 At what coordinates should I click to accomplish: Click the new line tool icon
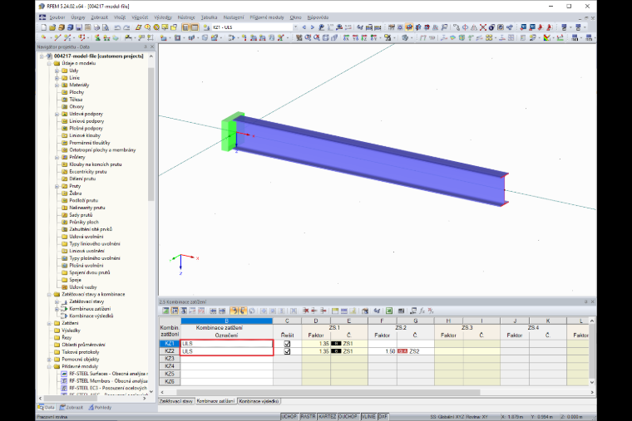57,37
